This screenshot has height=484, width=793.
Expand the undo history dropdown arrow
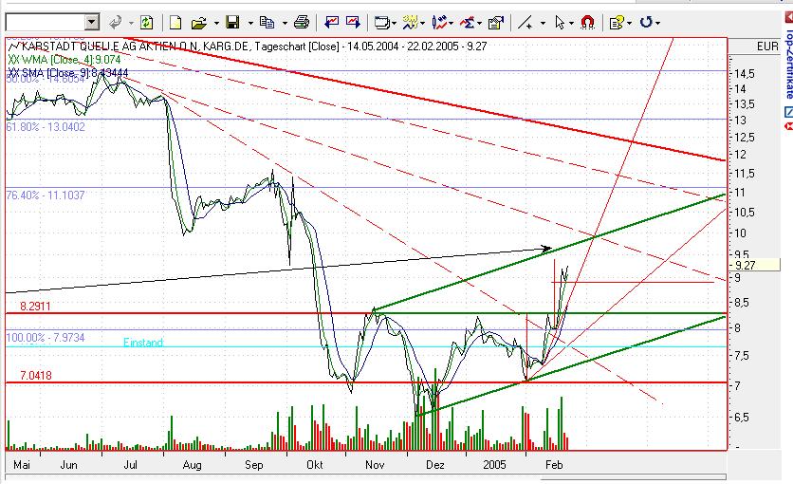[x=131, y=23]
